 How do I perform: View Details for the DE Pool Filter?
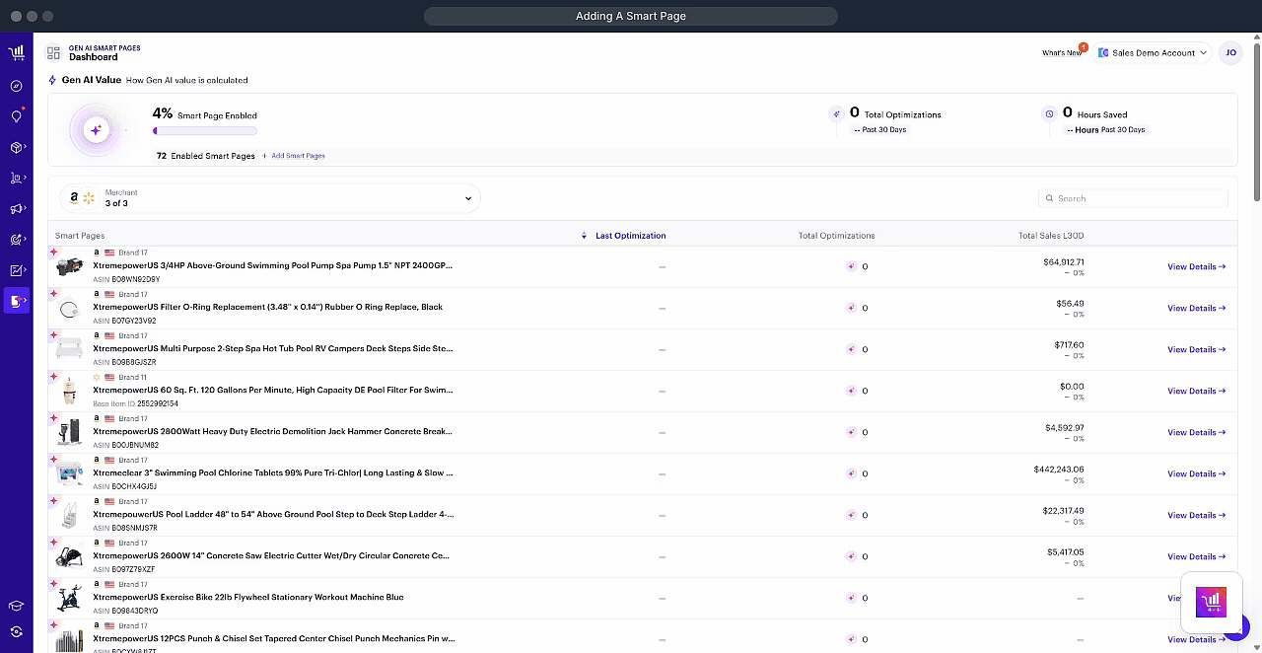(x=1197, y=391)
